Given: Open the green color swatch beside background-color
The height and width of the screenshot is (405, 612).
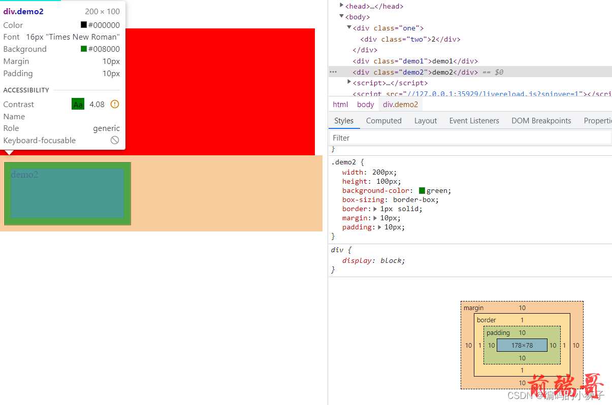Looking at the screenshot, I should [x=422, y=190].
